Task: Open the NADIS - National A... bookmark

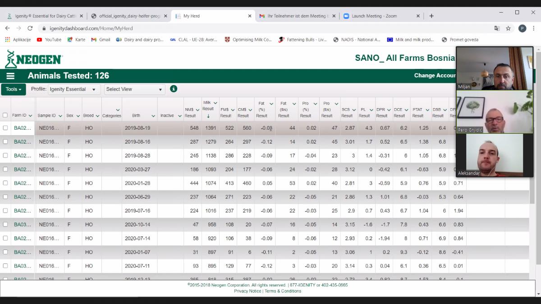Action: coord(357,40)
